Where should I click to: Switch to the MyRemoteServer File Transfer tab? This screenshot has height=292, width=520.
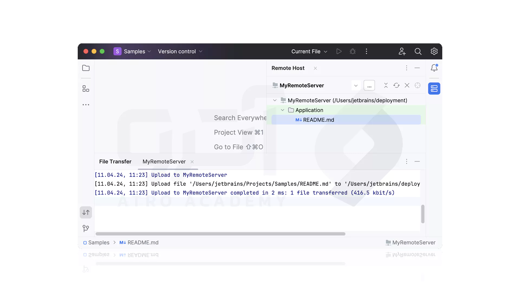click(x=164, y=161)
